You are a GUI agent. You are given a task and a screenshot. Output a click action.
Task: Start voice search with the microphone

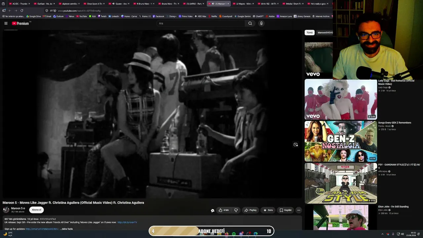[261, 23]
